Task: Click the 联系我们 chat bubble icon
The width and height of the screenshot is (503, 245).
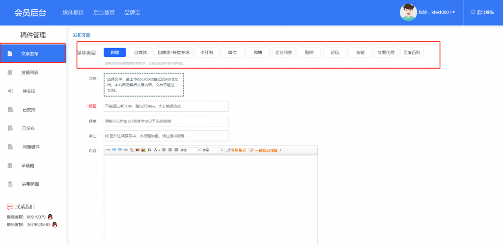Action: click(x=10, y=207)
